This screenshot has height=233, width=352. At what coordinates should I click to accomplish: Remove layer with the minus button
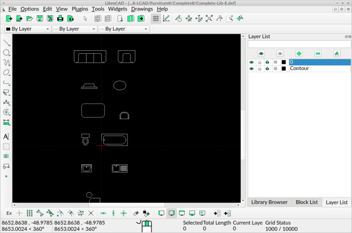click(x=318, y=53)
